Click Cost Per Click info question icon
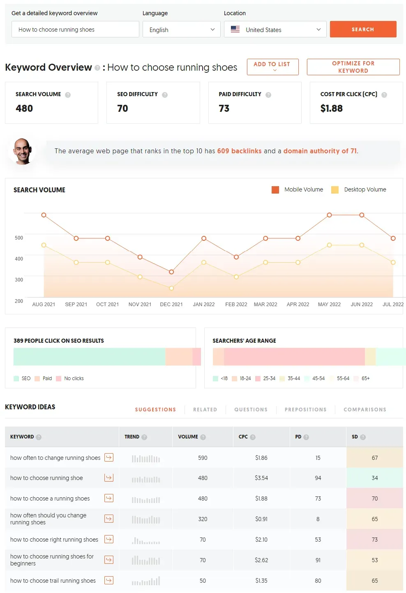 point(384,95)
